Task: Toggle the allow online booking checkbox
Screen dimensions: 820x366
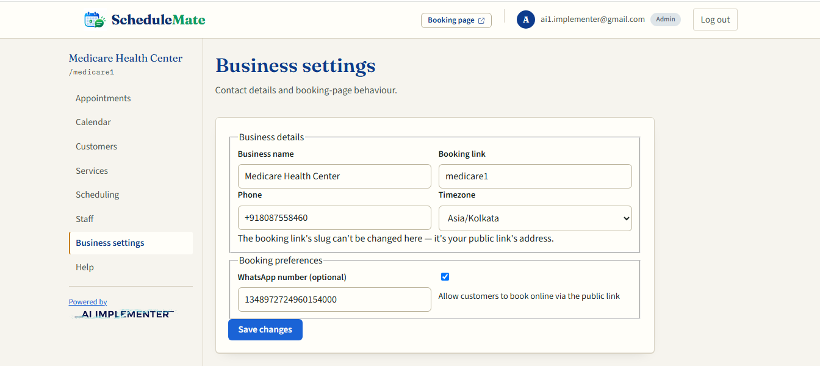Action: [x=445, y=277]
